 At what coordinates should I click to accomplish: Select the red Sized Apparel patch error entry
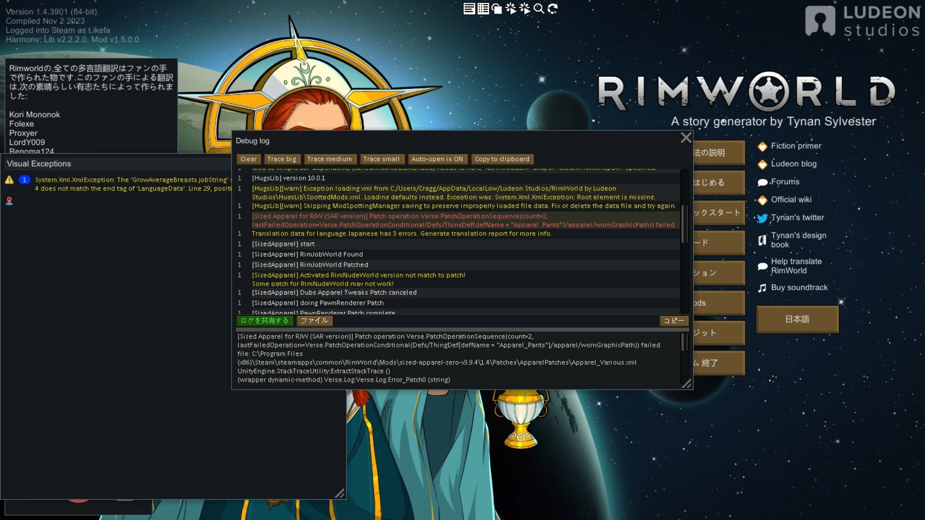pyautogui.click(x=458, y=221)
